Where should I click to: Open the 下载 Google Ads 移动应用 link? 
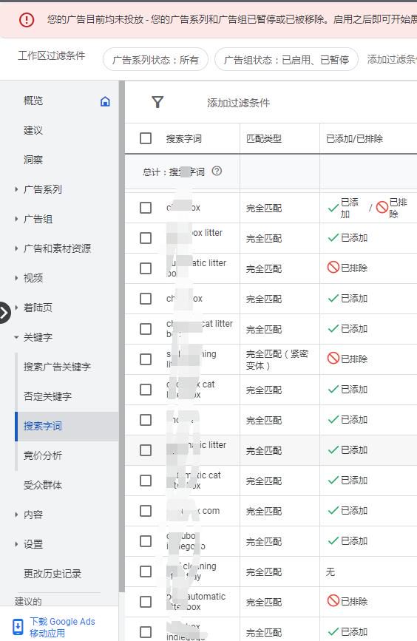[x=62, y=627]
